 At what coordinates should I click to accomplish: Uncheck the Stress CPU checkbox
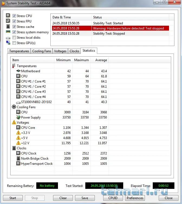coord(14,16)
